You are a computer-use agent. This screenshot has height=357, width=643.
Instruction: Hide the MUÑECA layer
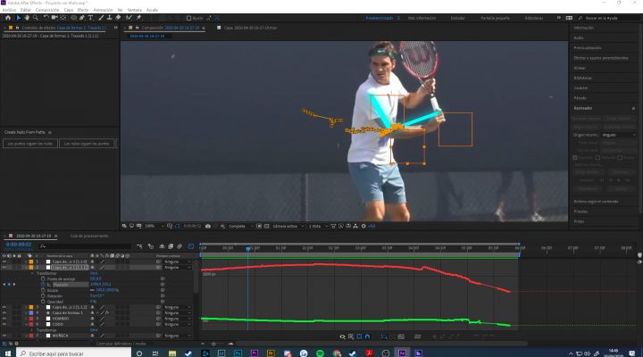pyautogui.click(x=4, y=336)
